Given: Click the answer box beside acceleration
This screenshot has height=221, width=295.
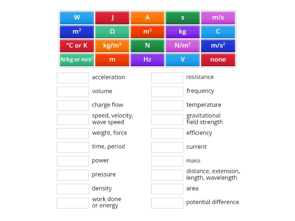Looking at the screenshot, I should point(73,78).
